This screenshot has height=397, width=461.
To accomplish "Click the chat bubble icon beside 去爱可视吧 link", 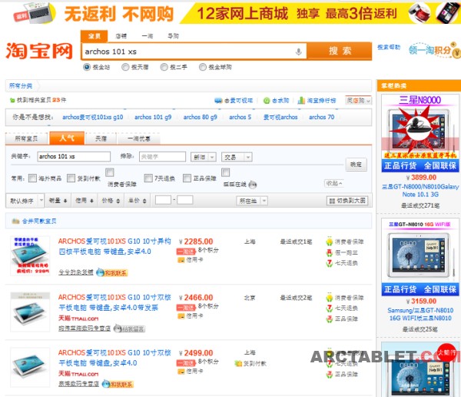I will [218, 101].
